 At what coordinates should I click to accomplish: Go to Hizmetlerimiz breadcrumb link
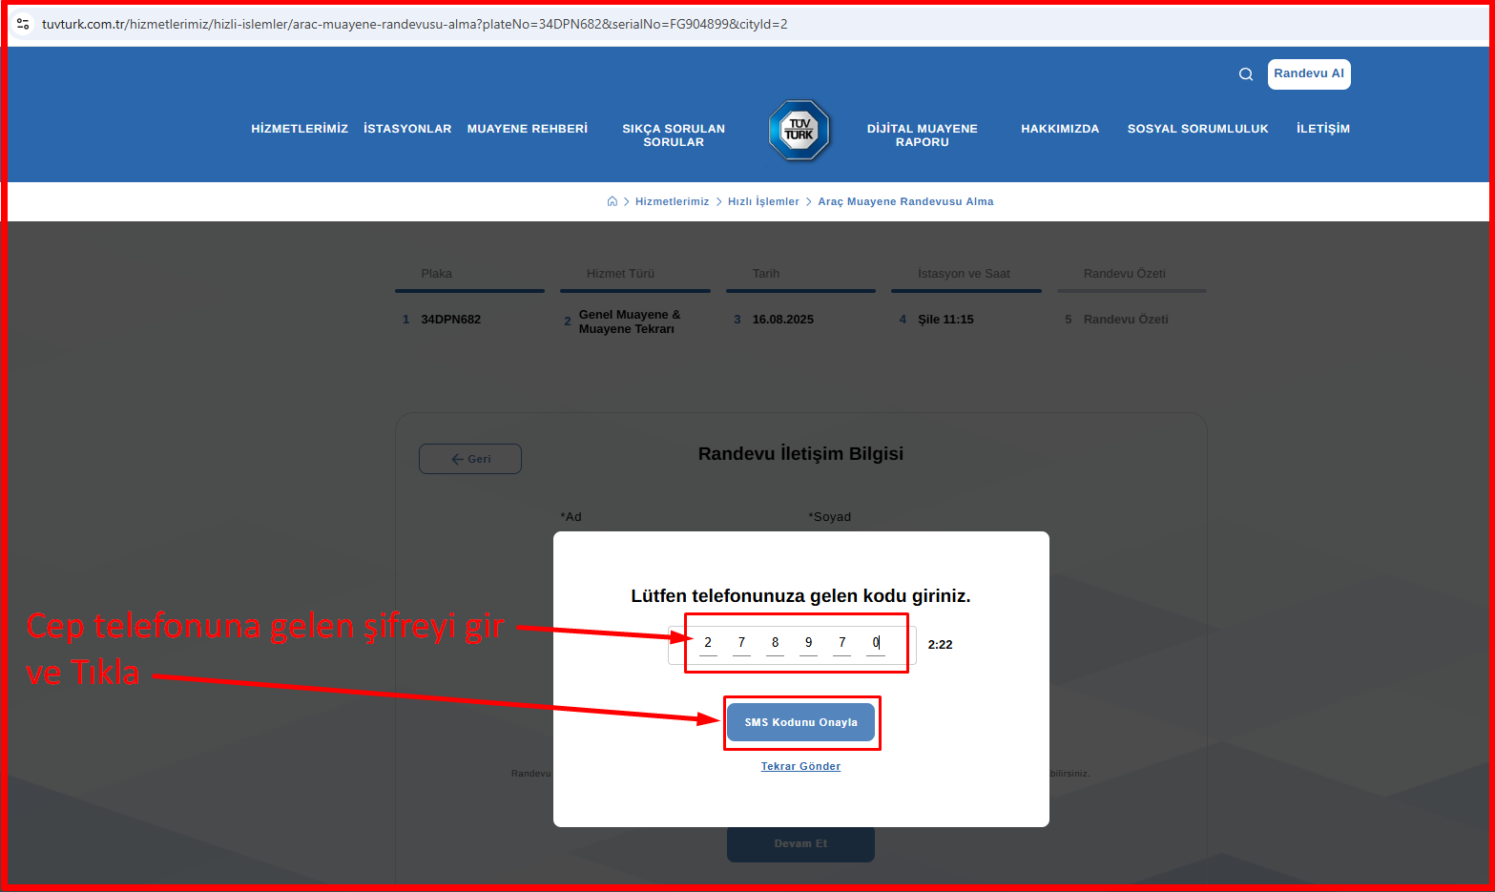coord(673,201)
